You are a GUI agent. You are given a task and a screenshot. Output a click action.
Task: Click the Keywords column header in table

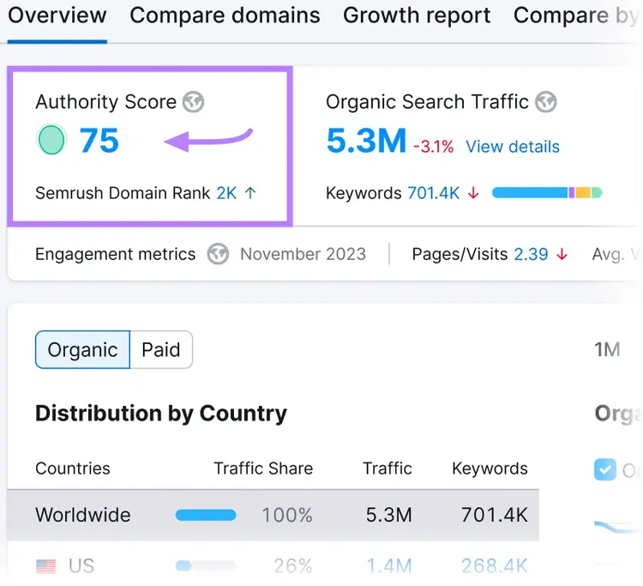point(490,468)
